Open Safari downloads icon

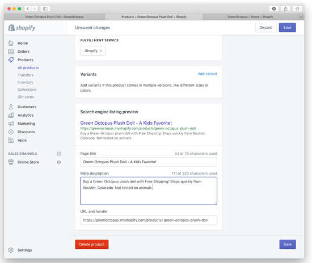click(274, 9)
